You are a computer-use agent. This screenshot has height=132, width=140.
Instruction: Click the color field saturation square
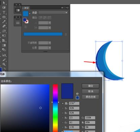click(x=25, y=108)
